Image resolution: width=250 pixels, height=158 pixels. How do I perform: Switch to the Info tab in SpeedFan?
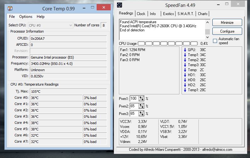(153, 14)
